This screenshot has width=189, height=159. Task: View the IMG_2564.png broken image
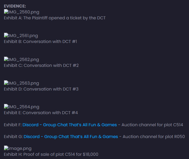(21, 107)
